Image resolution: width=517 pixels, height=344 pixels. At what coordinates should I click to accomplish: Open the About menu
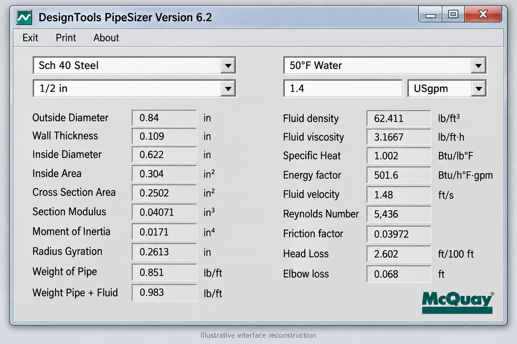coord(106,38)
